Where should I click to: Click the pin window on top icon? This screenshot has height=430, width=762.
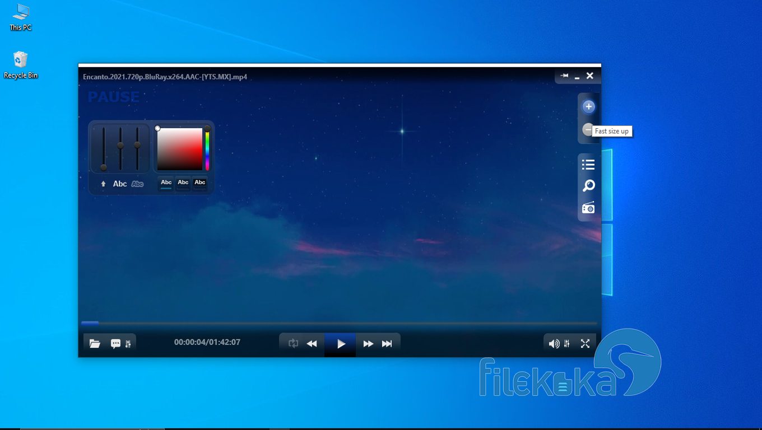(564, 76)
